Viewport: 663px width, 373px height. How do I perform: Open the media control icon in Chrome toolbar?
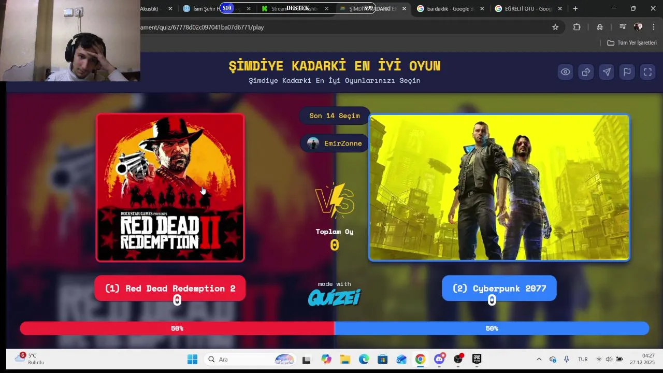click(x=623, y=27)
